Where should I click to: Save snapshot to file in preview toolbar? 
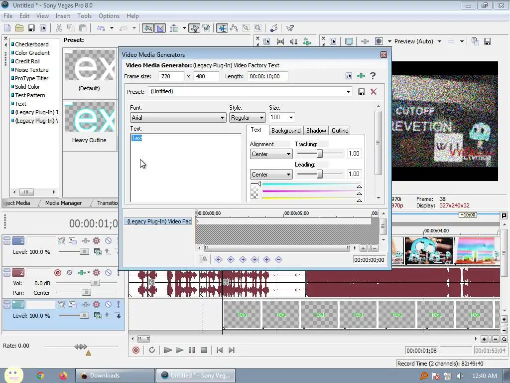pos(487,41)
